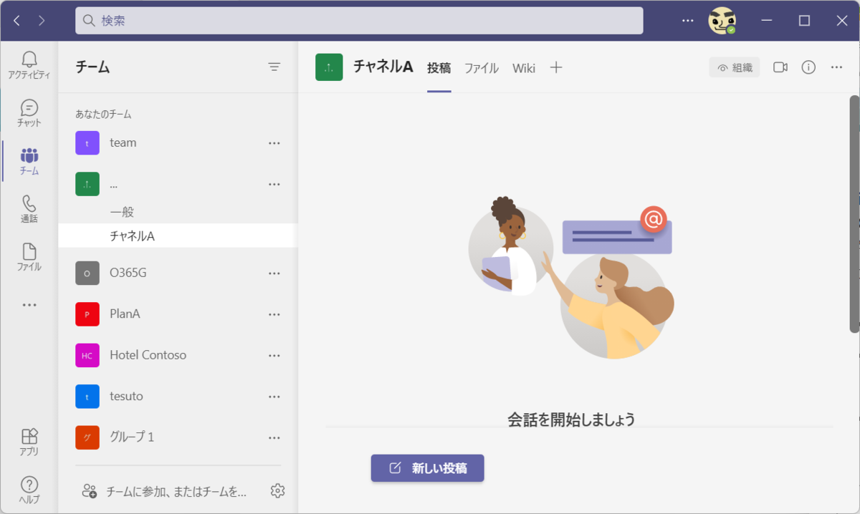Go back with the left arrow
The width and height of the screenshot is (860, 514).
pyautogui.click(x=17, y=21)
